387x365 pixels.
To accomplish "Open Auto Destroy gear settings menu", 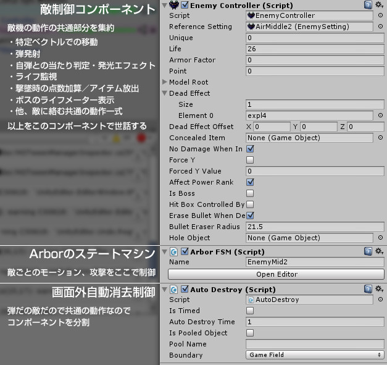I will tap(379, 288).
